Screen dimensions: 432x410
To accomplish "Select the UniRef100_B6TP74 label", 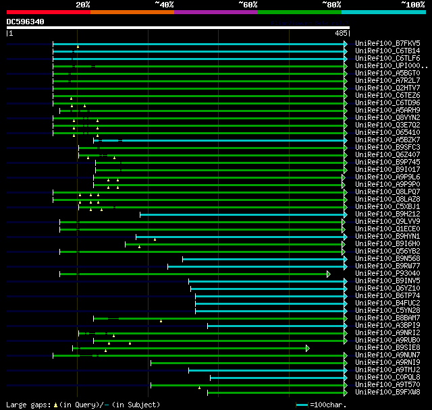I will (387, 296).
